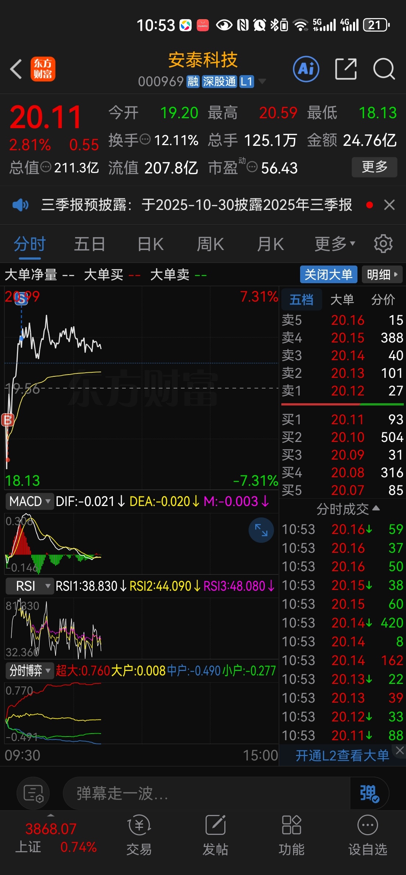
Task: Open the 功能 functions icon
Action: point(291,835)
